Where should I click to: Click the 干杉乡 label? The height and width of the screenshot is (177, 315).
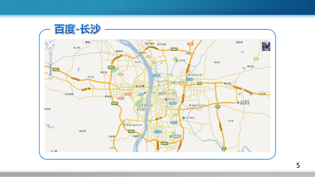pos(230,121)
